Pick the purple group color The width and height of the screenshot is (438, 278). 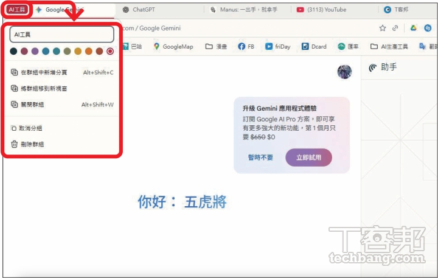pyautogui.click(x=35, y=51)
